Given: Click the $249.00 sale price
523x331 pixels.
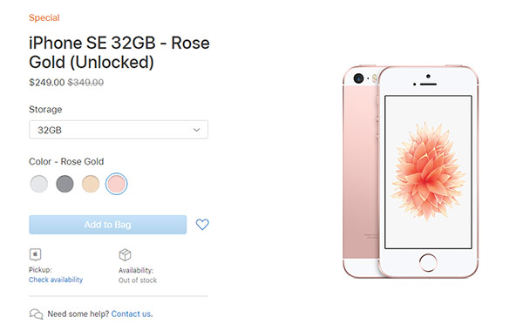Looking at the screenshot, I should [47, 83].
